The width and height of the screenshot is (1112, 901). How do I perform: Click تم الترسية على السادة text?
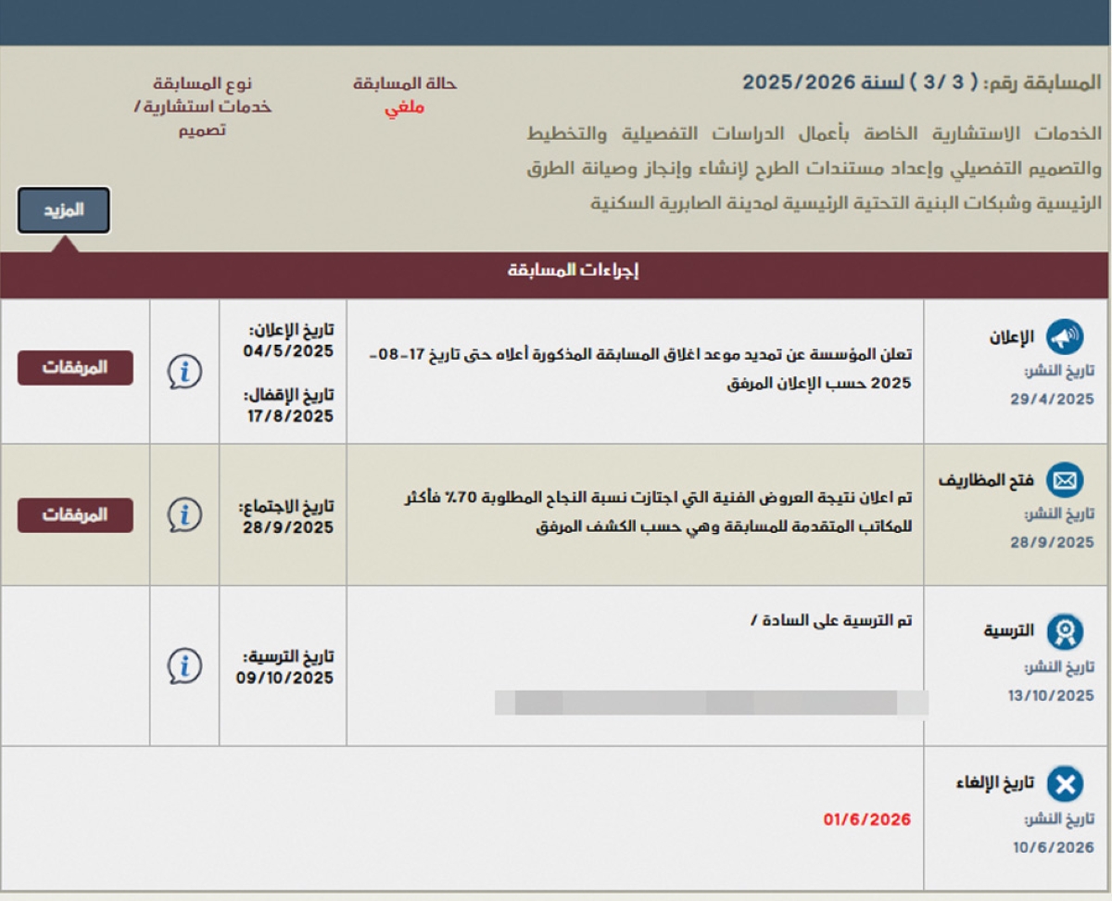coord(831,620)
